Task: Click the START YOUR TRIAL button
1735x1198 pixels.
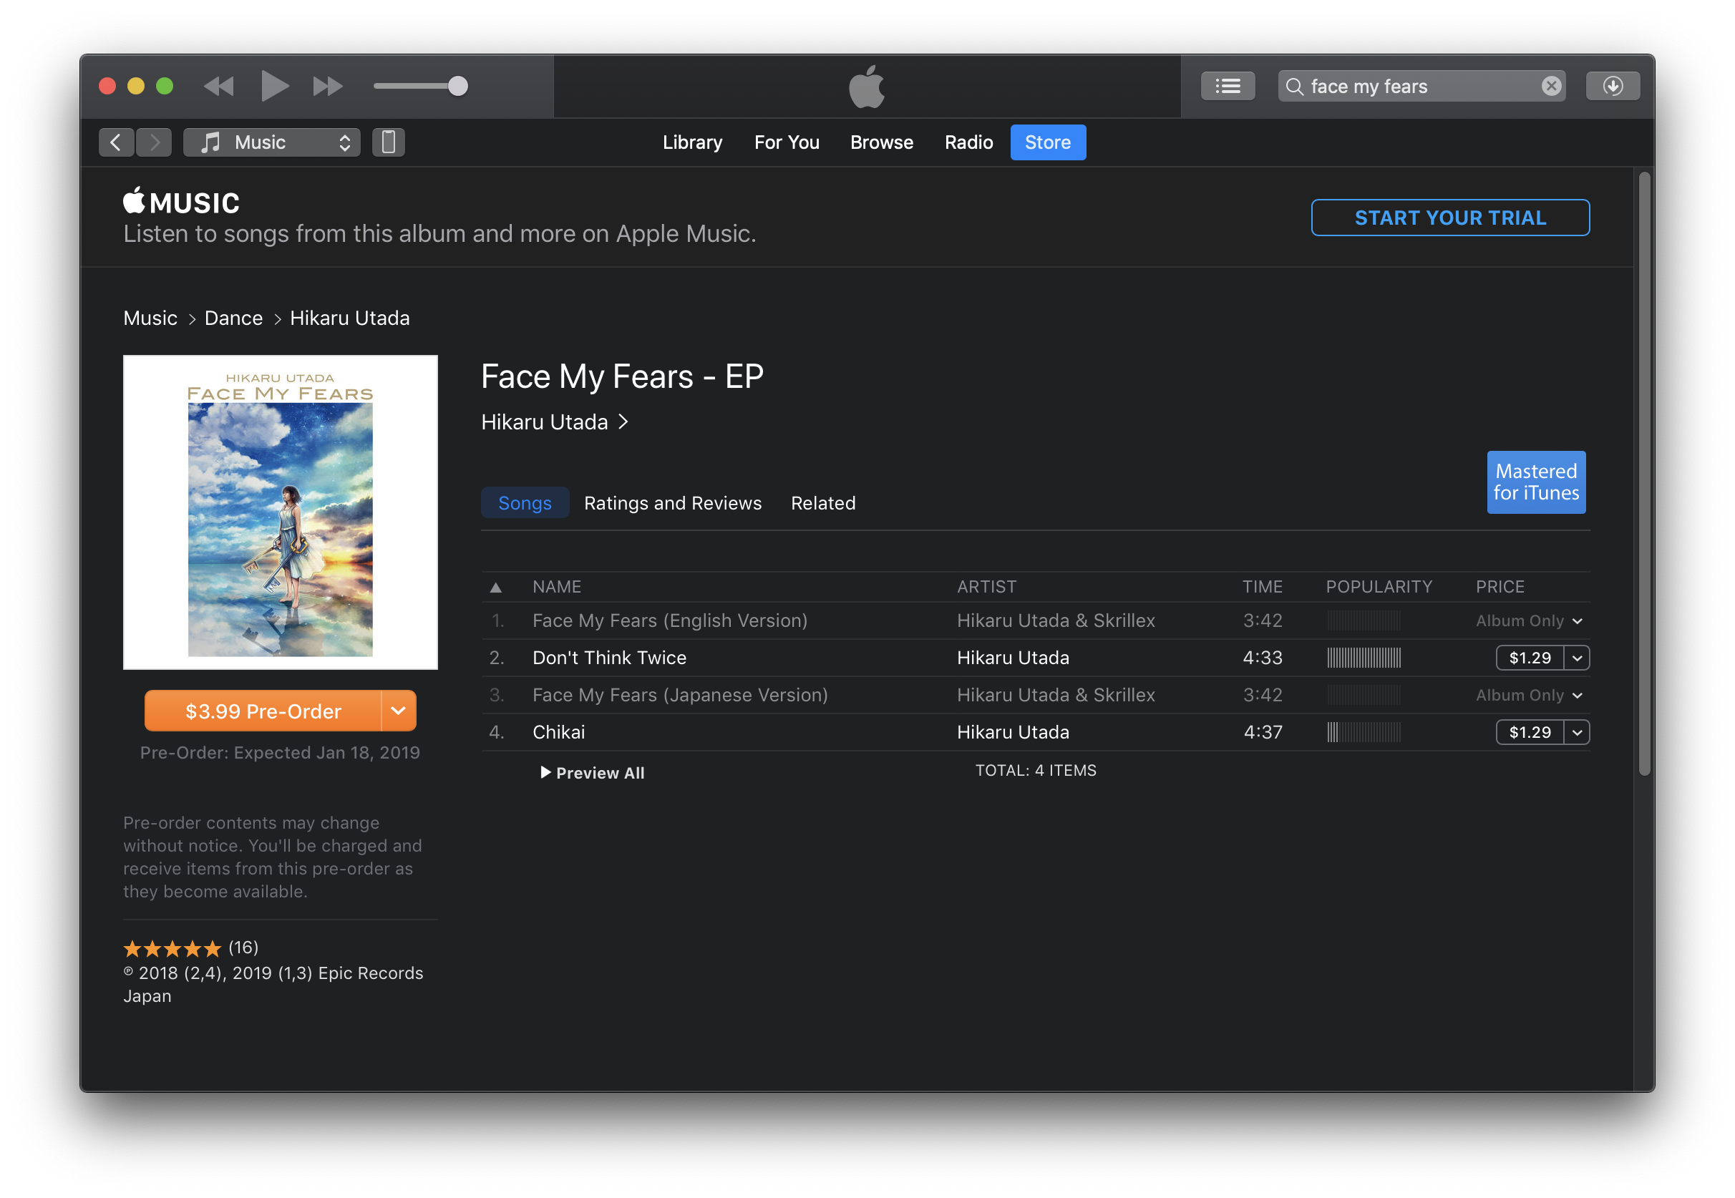Action: [x=1449, y=218]
